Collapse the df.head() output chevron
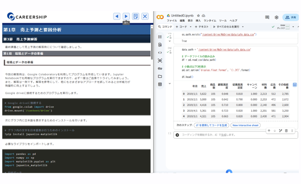Screen dimensions: 301x184 point(170,84)
